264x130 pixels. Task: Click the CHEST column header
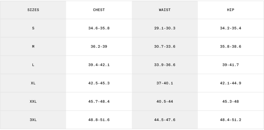coord(99,10)
